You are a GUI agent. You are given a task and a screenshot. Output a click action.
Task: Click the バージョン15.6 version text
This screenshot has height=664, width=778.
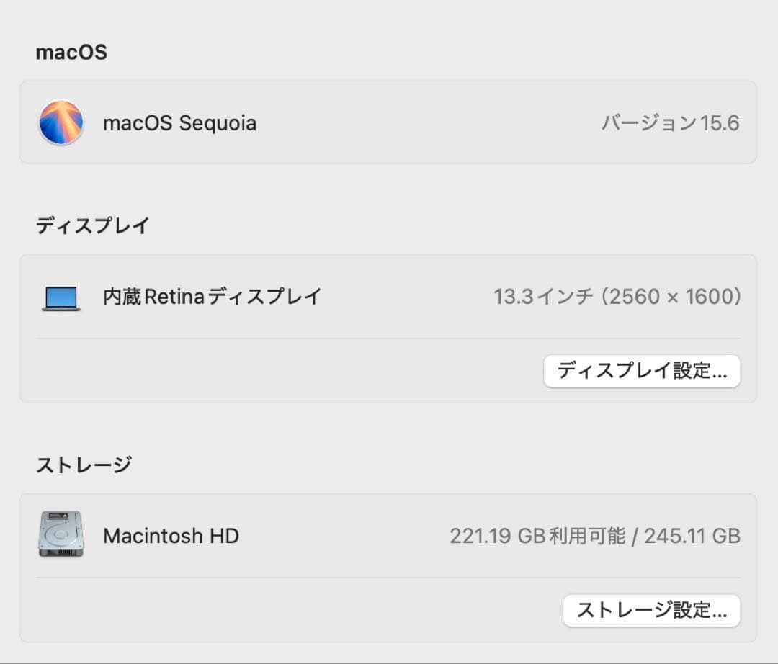coord(669,122)
